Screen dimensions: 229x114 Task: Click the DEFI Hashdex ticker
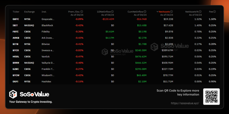[x=15, y=82]
